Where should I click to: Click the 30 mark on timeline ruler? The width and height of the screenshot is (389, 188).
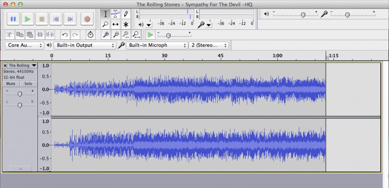tap(164, 55)
